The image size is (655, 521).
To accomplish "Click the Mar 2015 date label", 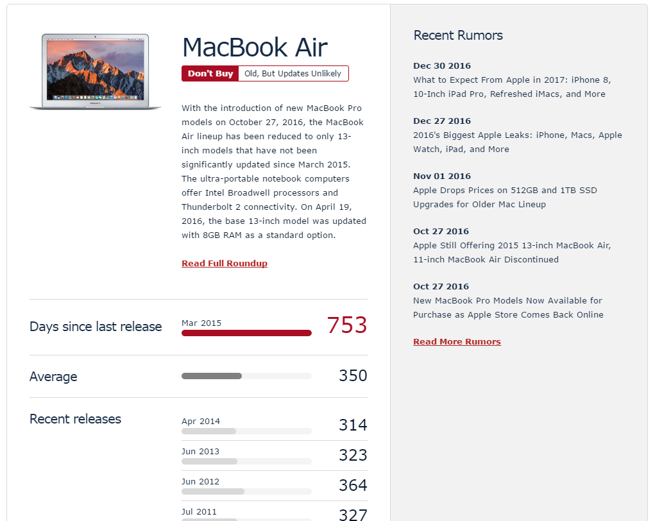I will click(201, 323).
